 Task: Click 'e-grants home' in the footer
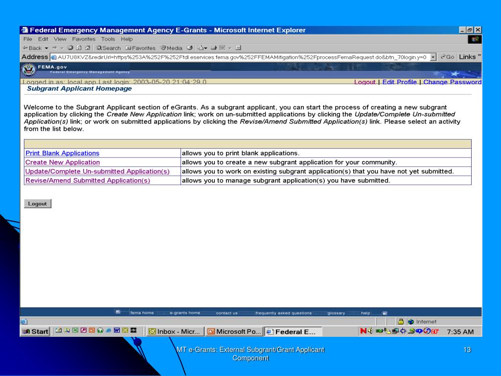184,313
